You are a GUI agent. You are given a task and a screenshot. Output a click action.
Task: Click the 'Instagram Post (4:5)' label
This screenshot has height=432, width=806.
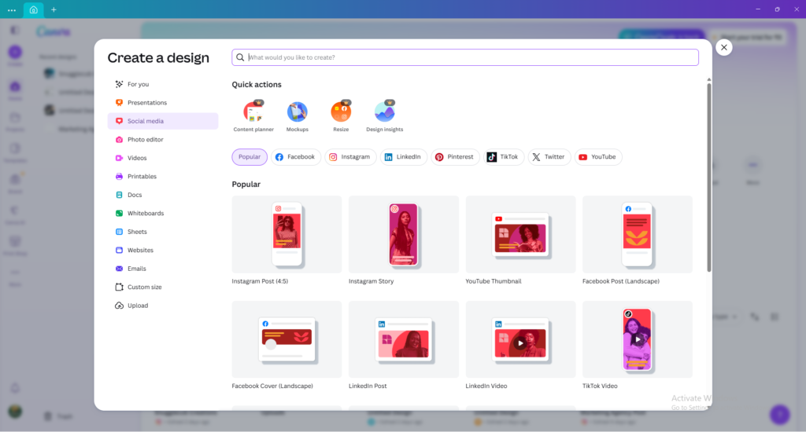(260, 281)
